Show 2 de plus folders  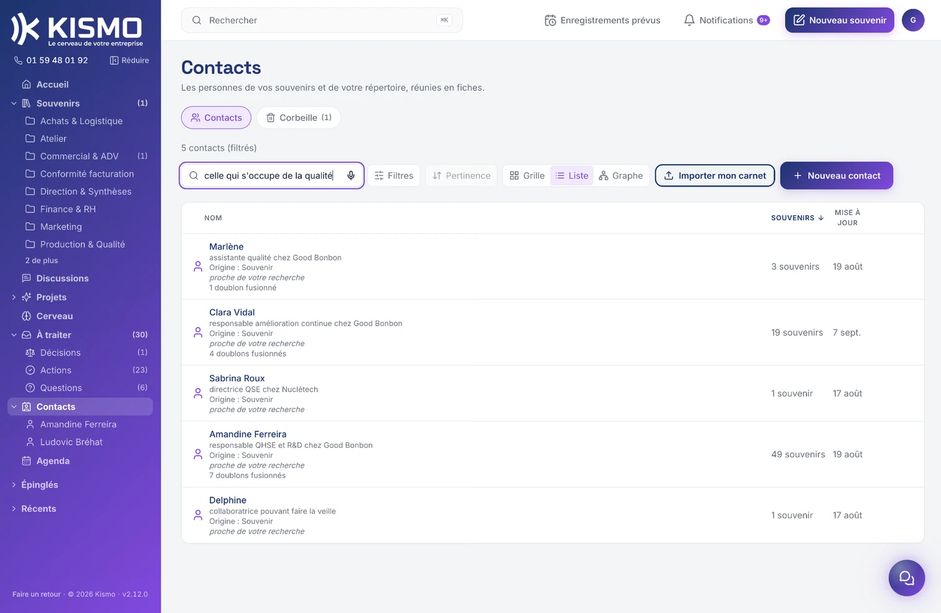pyautogui.click(x=42, y=261)
